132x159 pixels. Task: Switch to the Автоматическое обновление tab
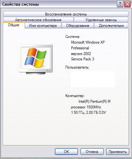click(38, 20)
